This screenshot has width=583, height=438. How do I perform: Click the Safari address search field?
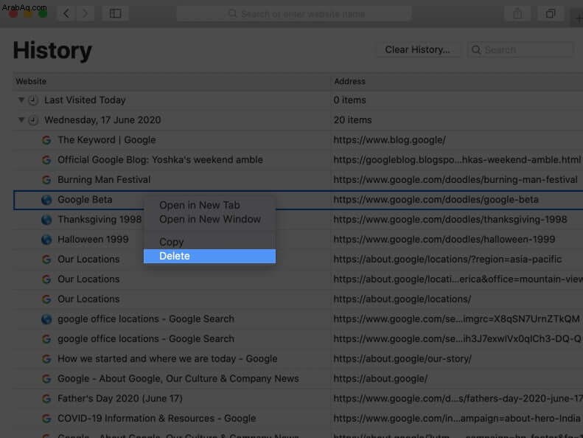pyautogui.click(x=294, y=14)
